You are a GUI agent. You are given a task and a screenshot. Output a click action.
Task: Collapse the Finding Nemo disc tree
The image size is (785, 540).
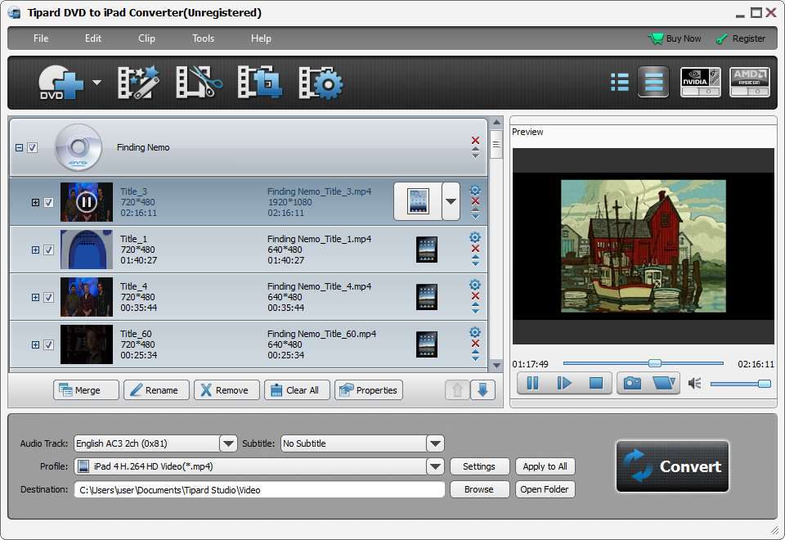19,148
